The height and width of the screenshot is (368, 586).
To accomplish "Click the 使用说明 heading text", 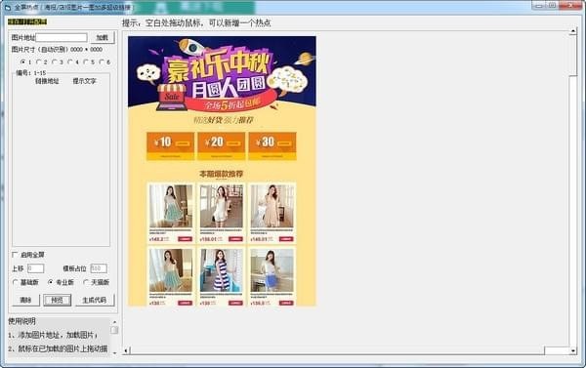I will [22, 321].
